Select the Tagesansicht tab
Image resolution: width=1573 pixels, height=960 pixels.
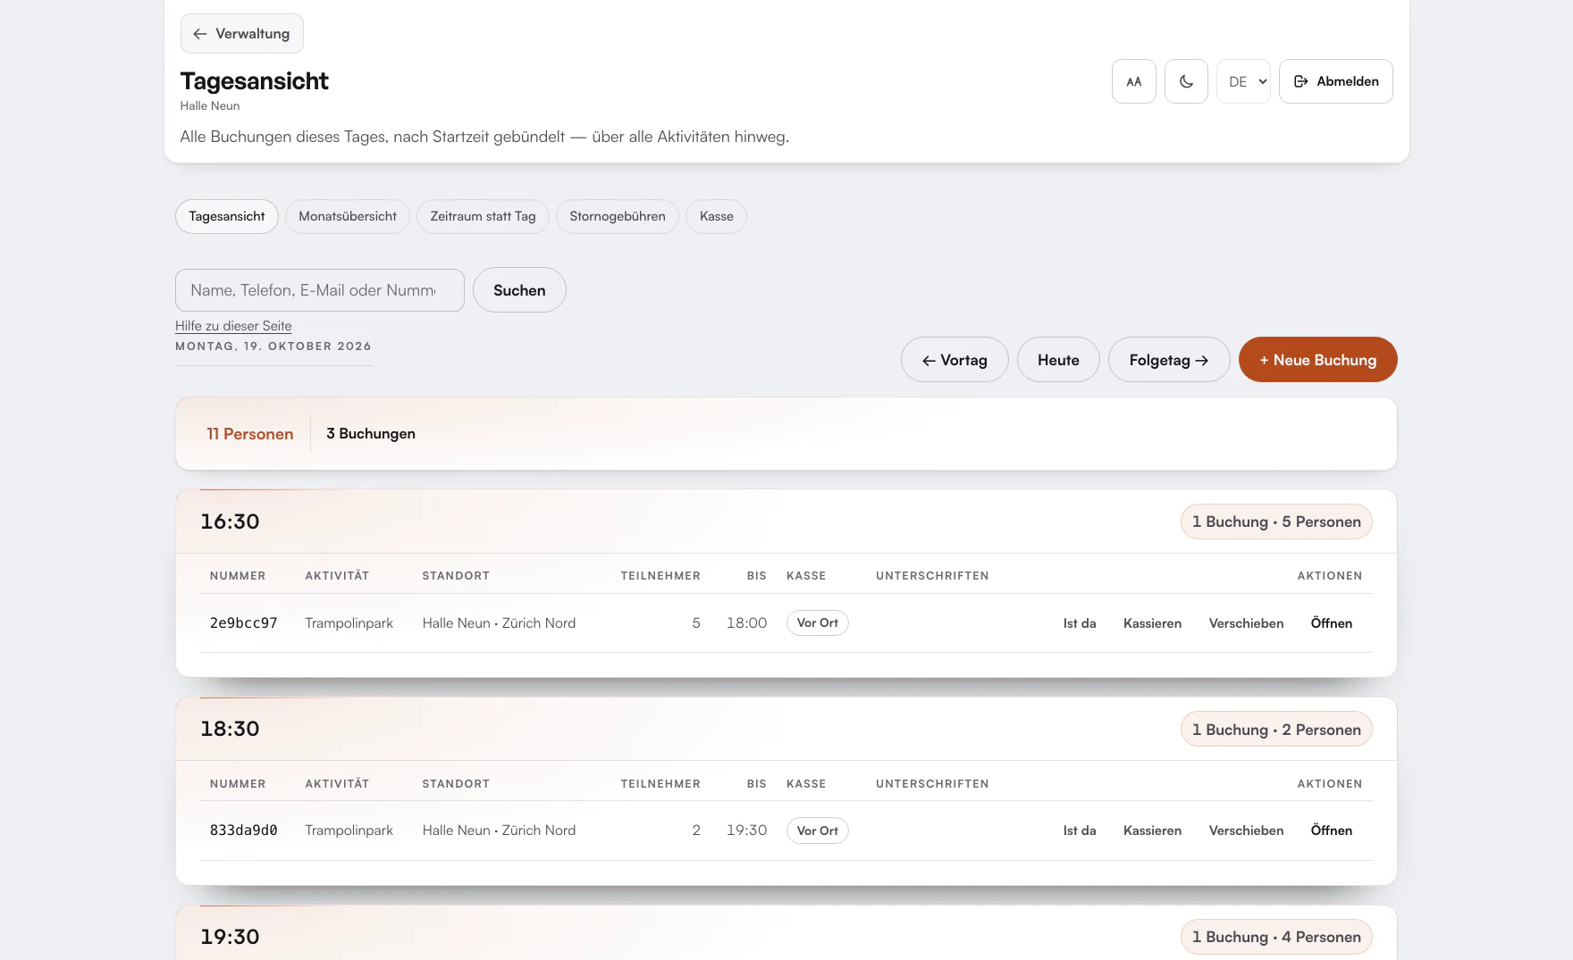227,216
